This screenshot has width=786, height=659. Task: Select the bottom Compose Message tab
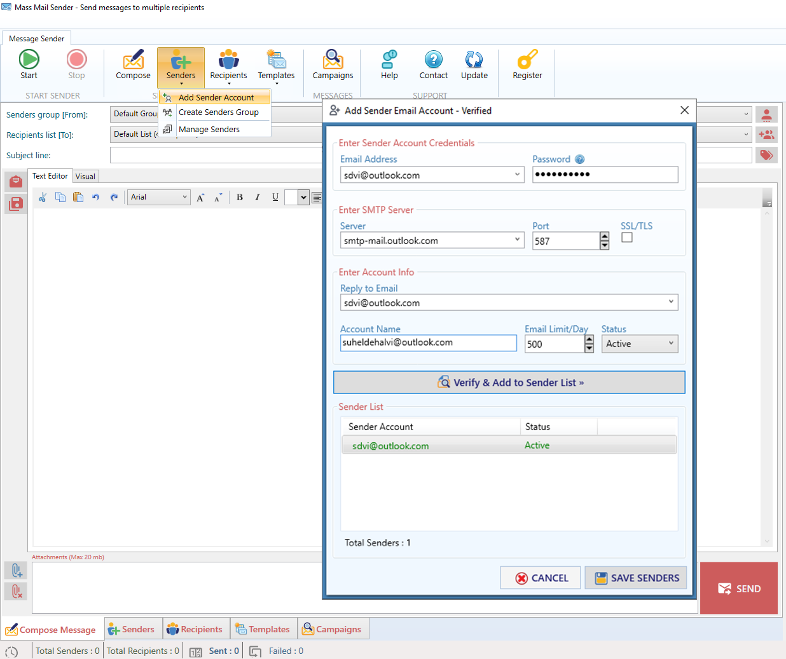coord(51,630)
